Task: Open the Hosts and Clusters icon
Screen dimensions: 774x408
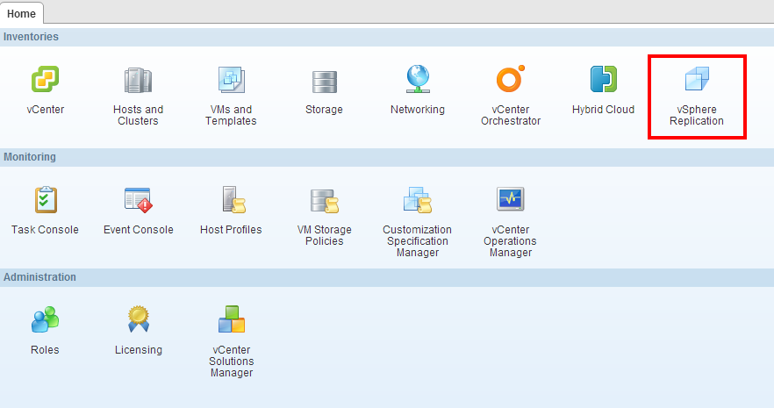Action: (139, 80)
